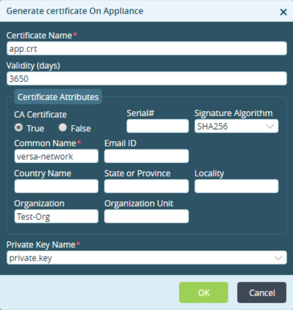Focus the Locality input field

point(236,186)
